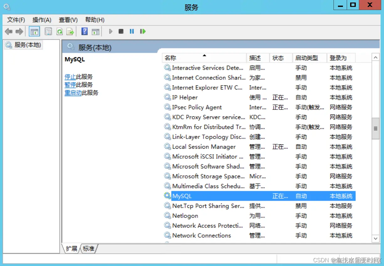
Task: Open the 查看(V) menu
Action: (x=68, y=20)
